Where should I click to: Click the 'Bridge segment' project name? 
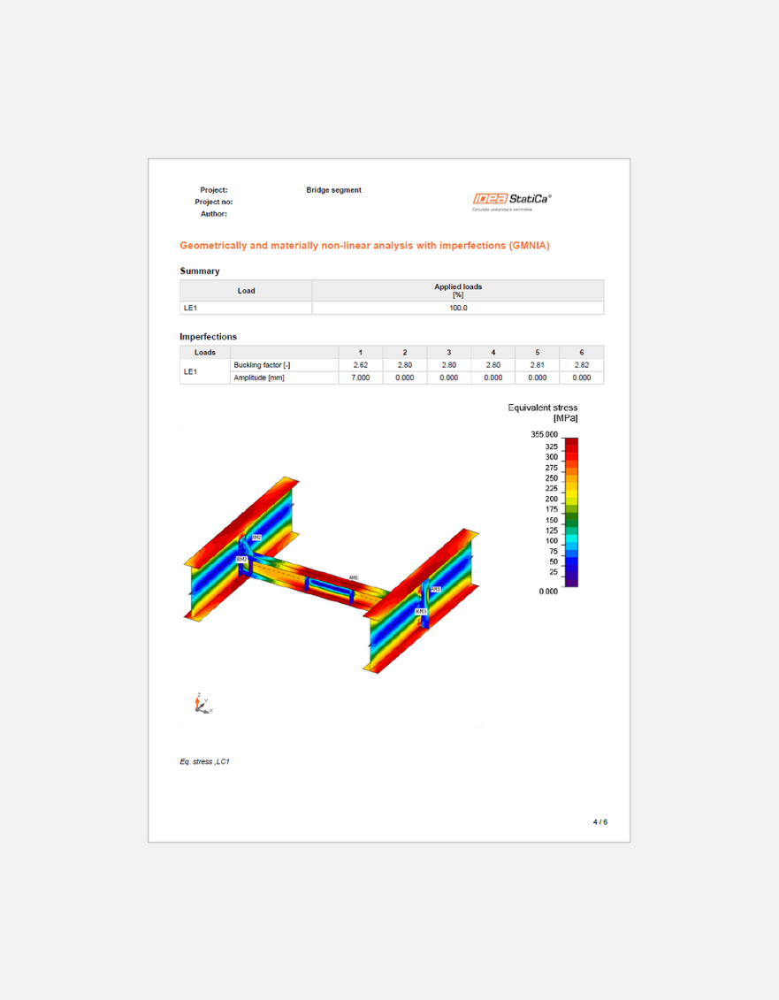[x=333, y=190]
